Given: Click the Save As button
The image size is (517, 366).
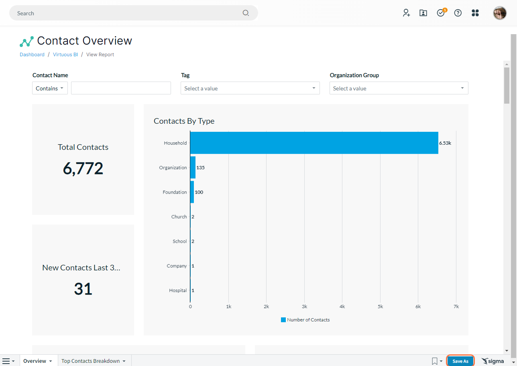Looking at the screenshot, I should pyautogui.click(x=460, y=361).
